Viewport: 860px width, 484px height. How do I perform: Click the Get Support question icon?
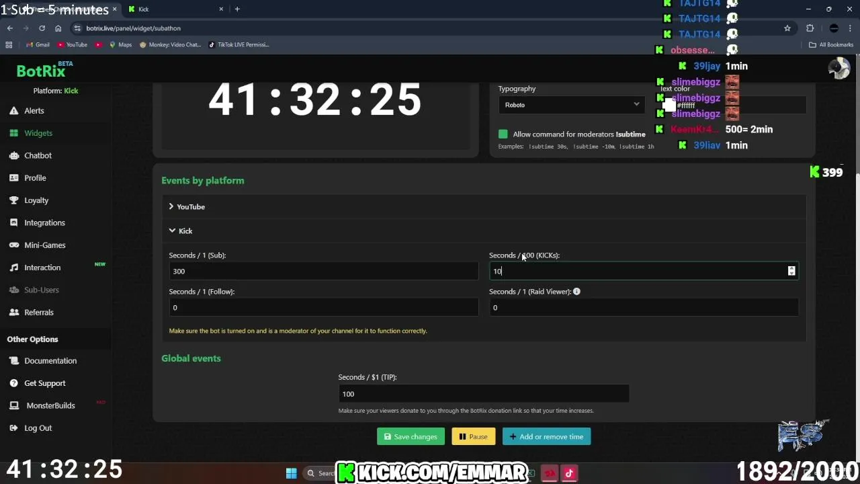(13, 383)
